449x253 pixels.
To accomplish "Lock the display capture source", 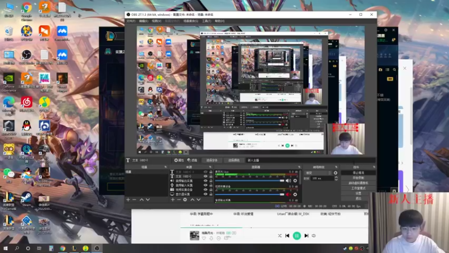I will (211, 194).
